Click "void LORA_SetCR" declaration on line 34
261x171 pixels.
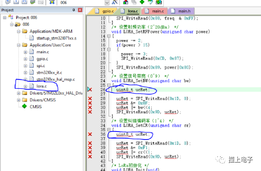click(x=151, y=125)
